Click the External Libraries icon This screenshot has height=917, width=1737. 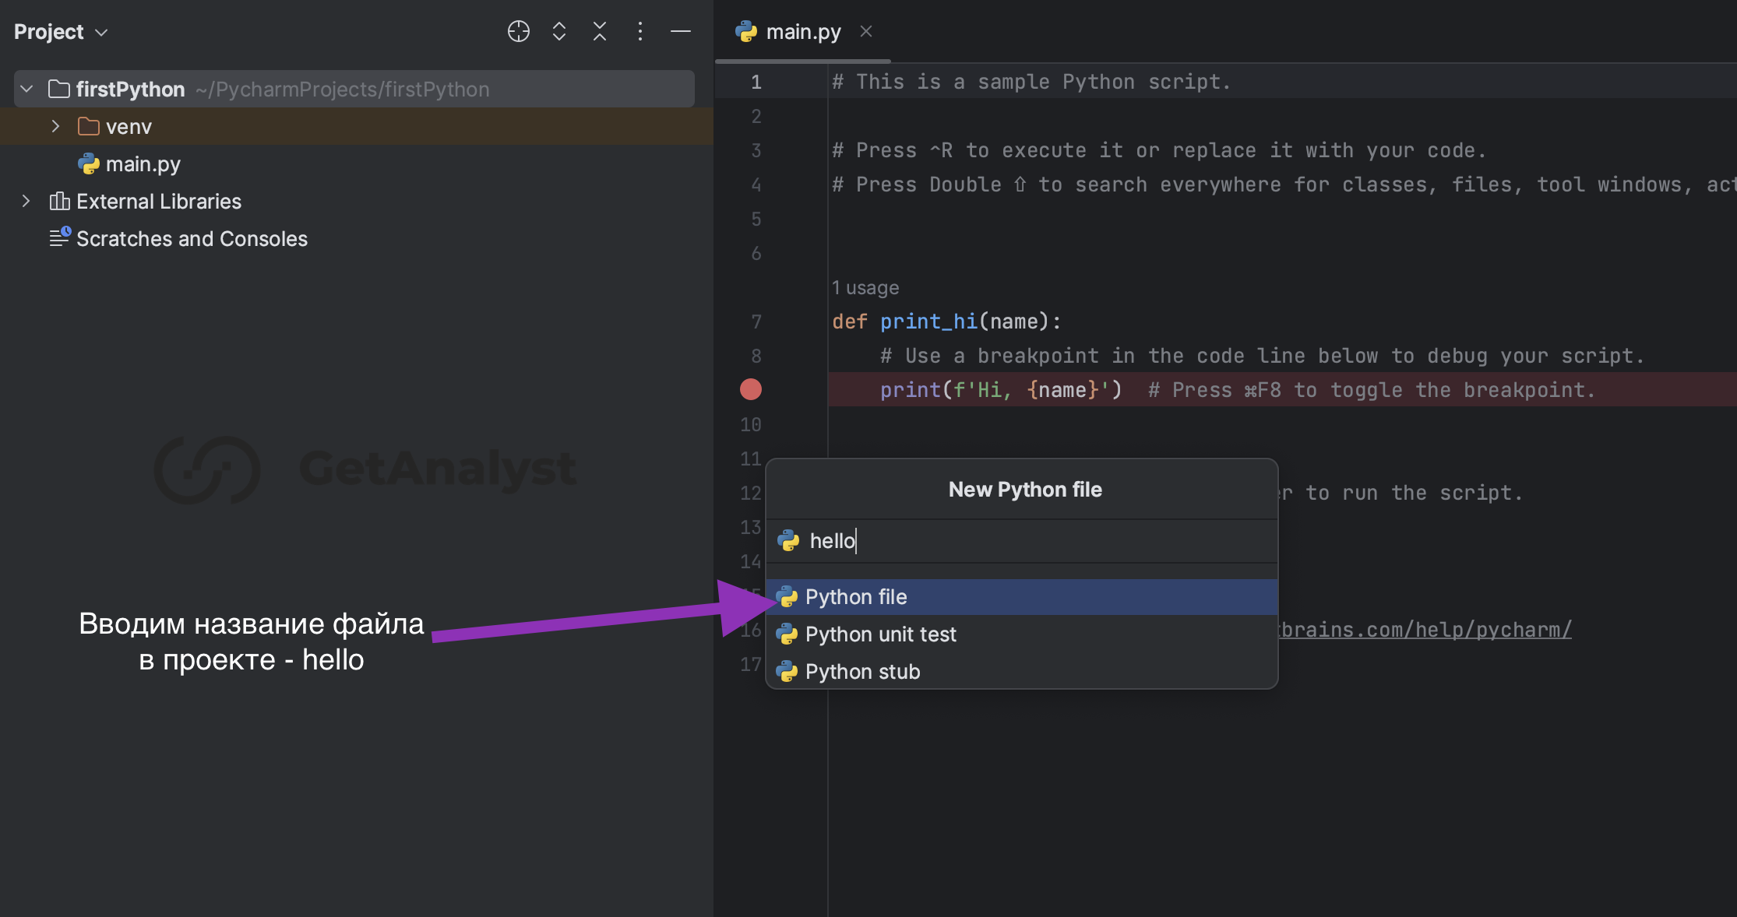(59, 201)
